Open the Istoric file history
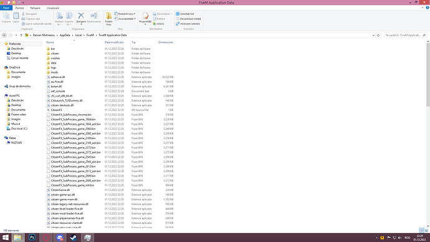 pos(159,24)
